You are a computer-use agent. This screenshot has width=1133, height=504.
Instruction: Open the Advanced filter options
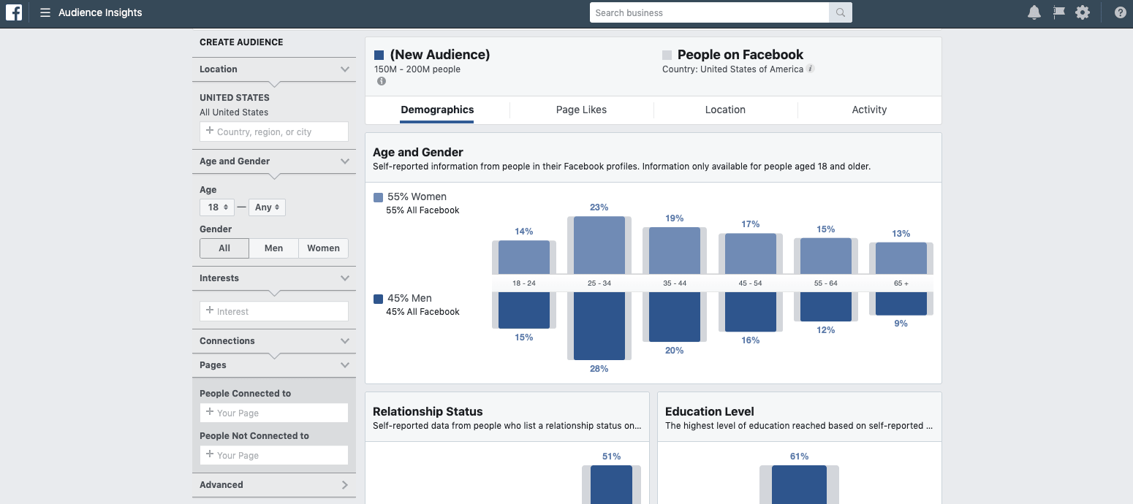coord(273,484)
